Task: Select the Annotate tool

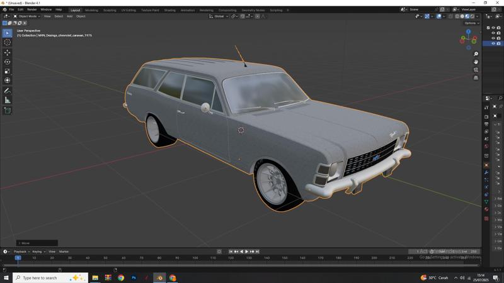Action: tap(8, 91)
